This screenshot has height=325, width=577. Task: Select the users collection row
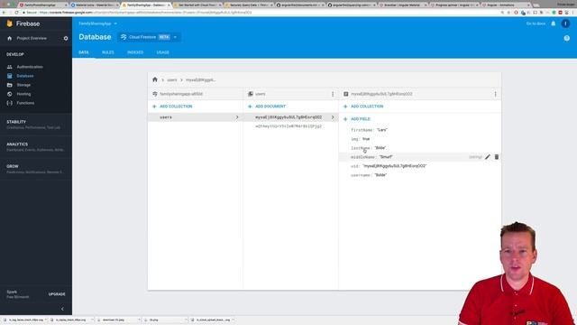pyautogui.click(x=195, y=117)
